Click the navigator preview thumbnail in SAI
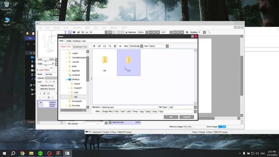 click(x=48, y=44)
